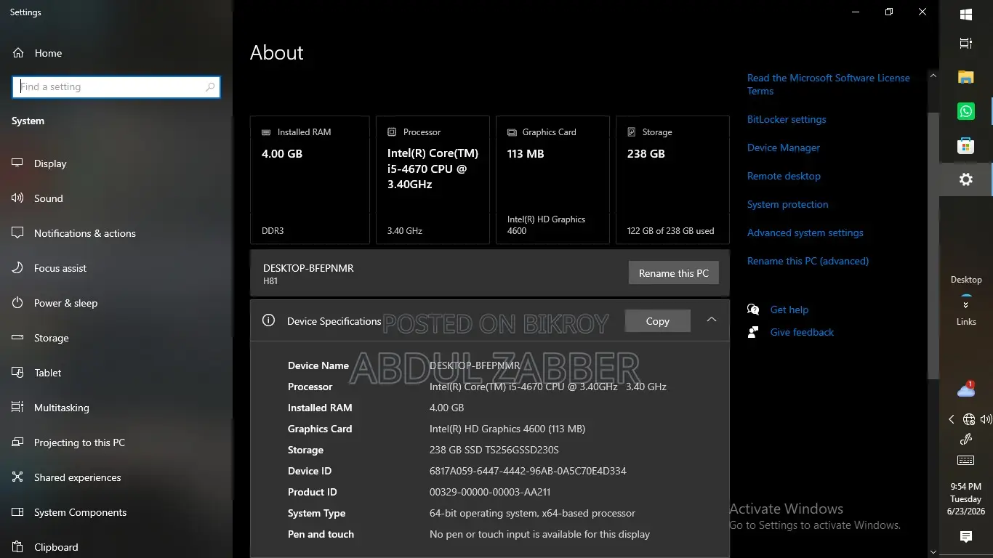993x558 pixels.
Task: Open BitLocker settings link
Action: (x=787, y=119)
